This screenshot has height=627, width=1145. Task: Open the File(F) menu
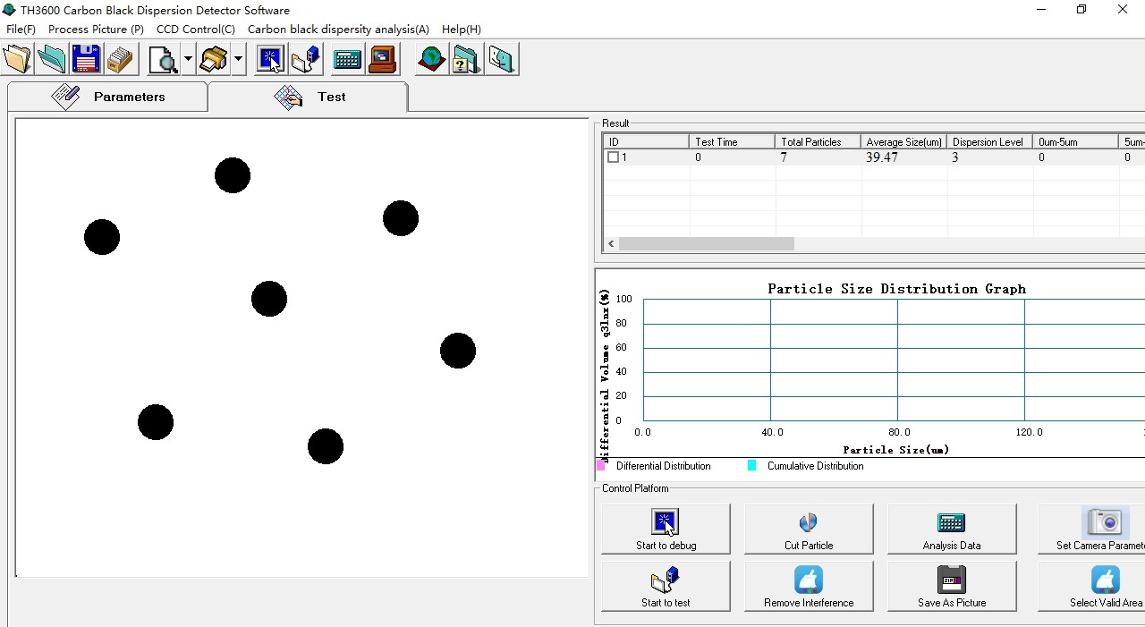21,29
